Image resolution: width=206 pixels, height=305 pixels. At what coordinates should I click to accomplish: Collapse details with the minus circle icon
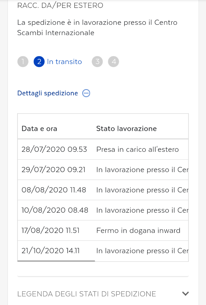[86, 93]
